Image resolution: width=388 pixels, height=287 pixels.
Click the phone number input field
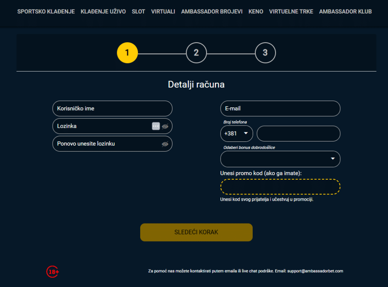point(299,133)
